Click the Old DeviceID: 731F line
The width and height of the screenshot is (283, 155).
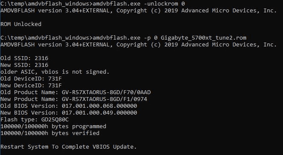(31, 79)
